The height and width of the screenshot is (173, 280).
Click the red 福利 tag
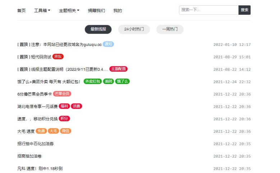coord(64,106)
